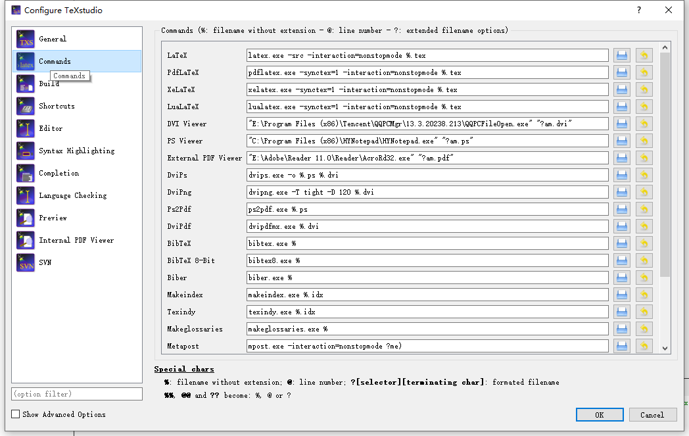Edit the XeLaTeX command field

427,89
